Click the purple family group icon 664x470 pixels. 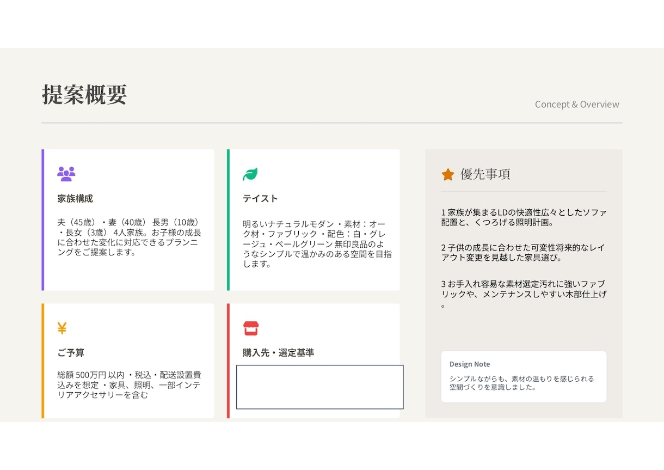click(x=66, y=174)
